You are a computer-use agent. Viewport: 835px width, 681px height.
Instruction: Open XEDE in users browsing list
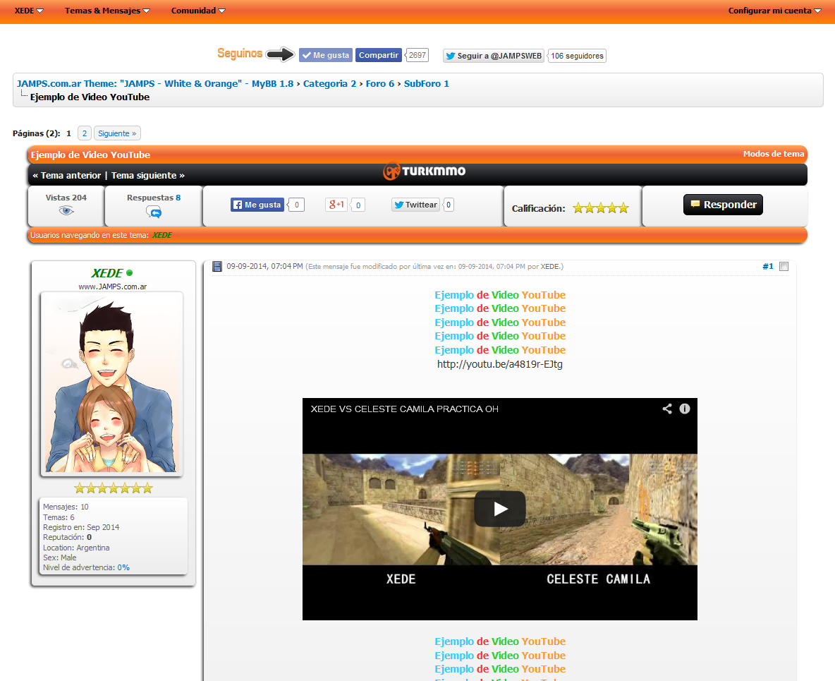click(x=162, y=235)
